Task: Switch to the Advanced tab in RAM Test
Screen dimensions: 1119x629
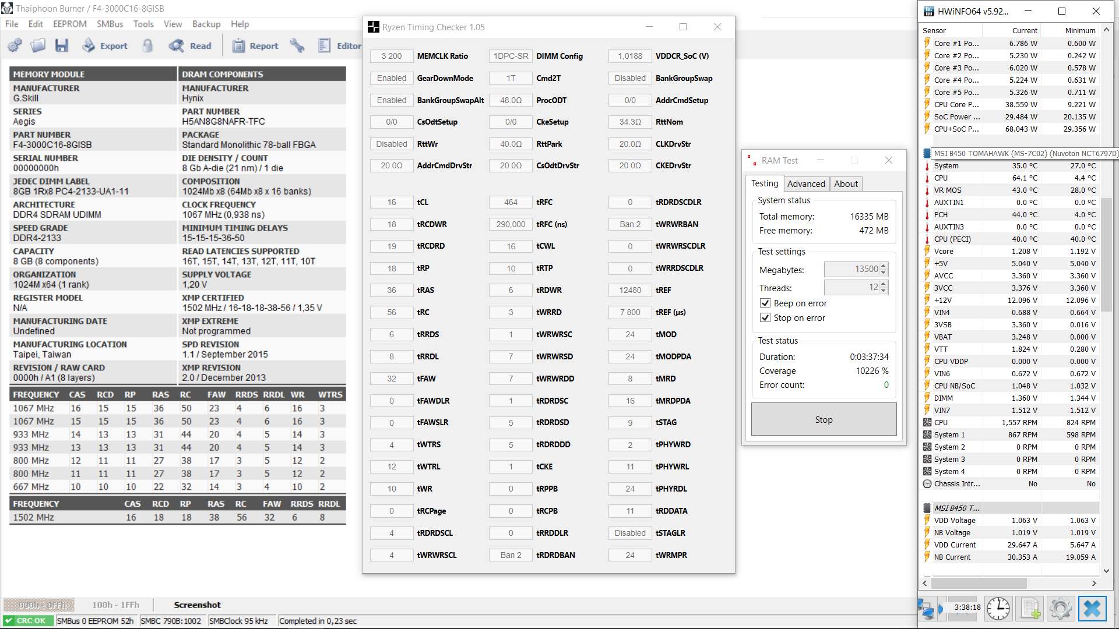Action: tap(806, 184)
